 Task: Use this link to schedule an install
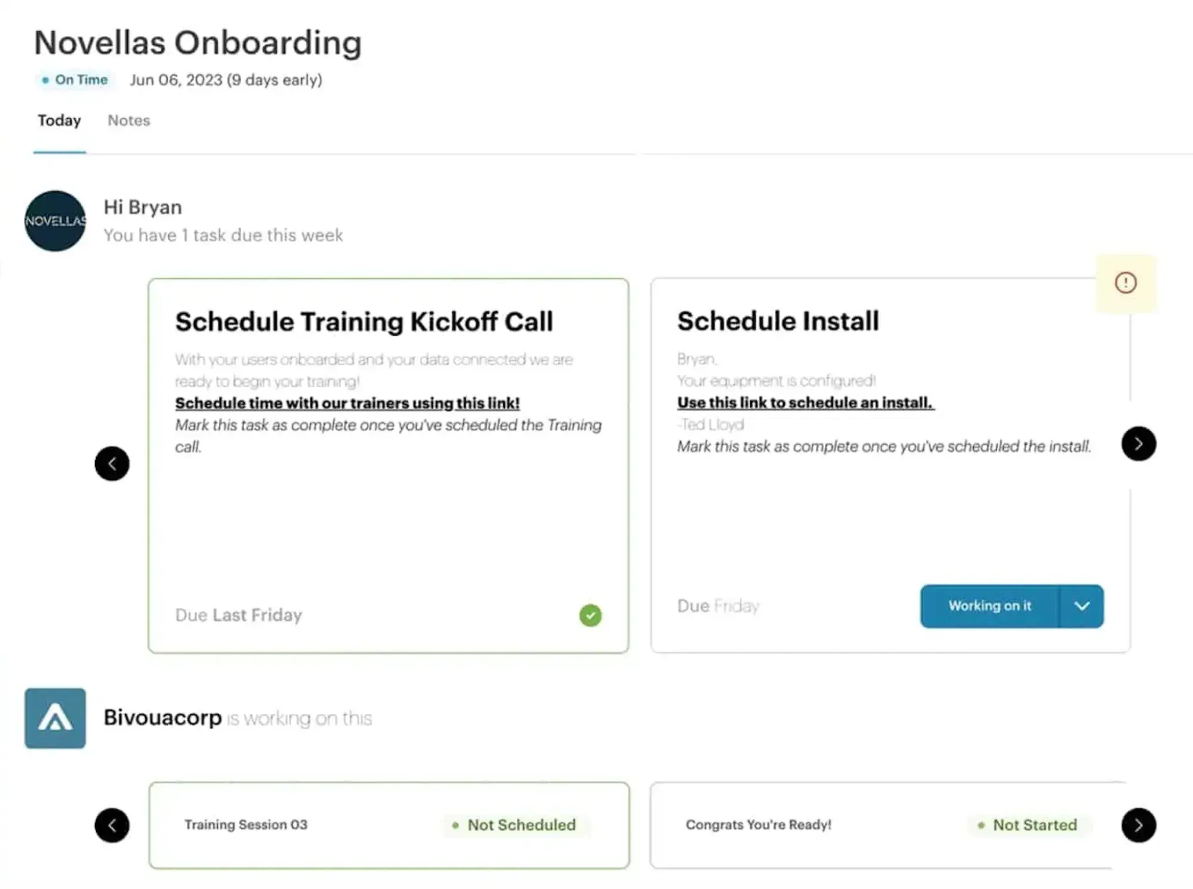[x=804, y=402]
